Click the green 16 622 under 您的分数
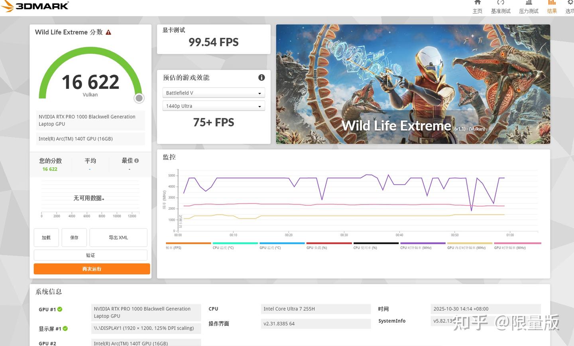574x346 pixels. pyautogui.click(x=50, y=169)
